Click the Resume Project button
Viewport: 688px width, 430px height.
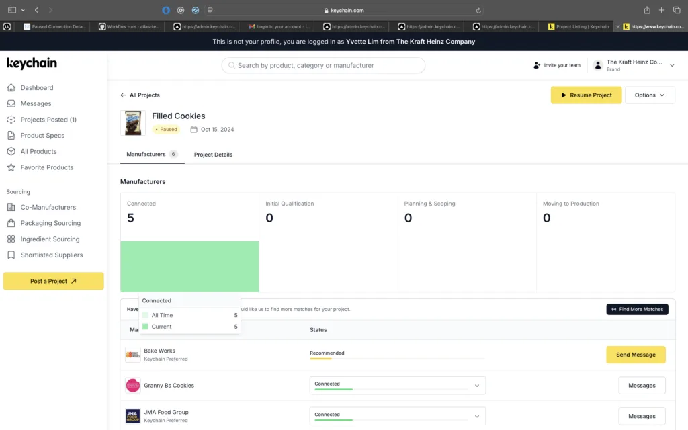pyautogui.click(x=586, y=95)
